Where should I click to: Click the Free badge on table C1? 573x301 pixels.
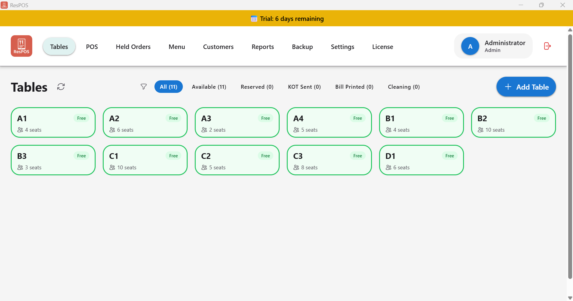click(x=174, y=156)
